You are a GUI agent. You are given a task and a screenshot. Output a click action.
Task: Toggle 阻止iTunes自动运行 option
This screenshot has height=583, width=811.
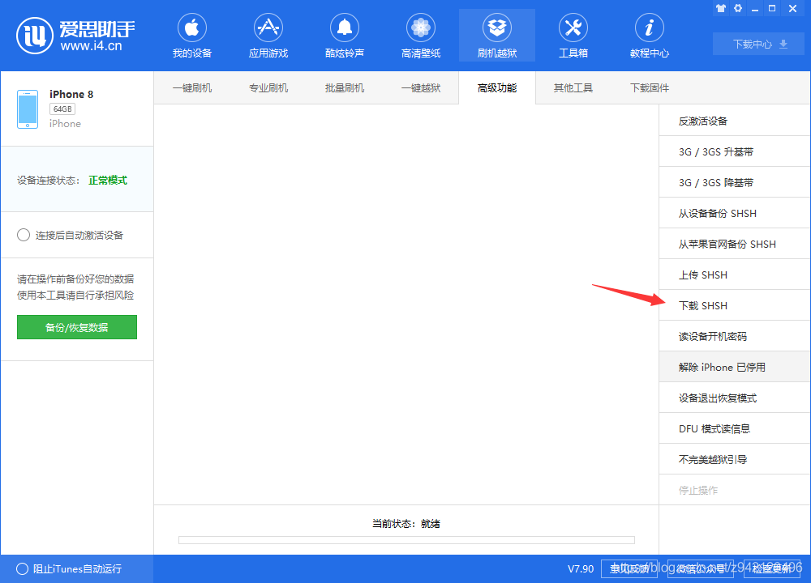(22, 568)
